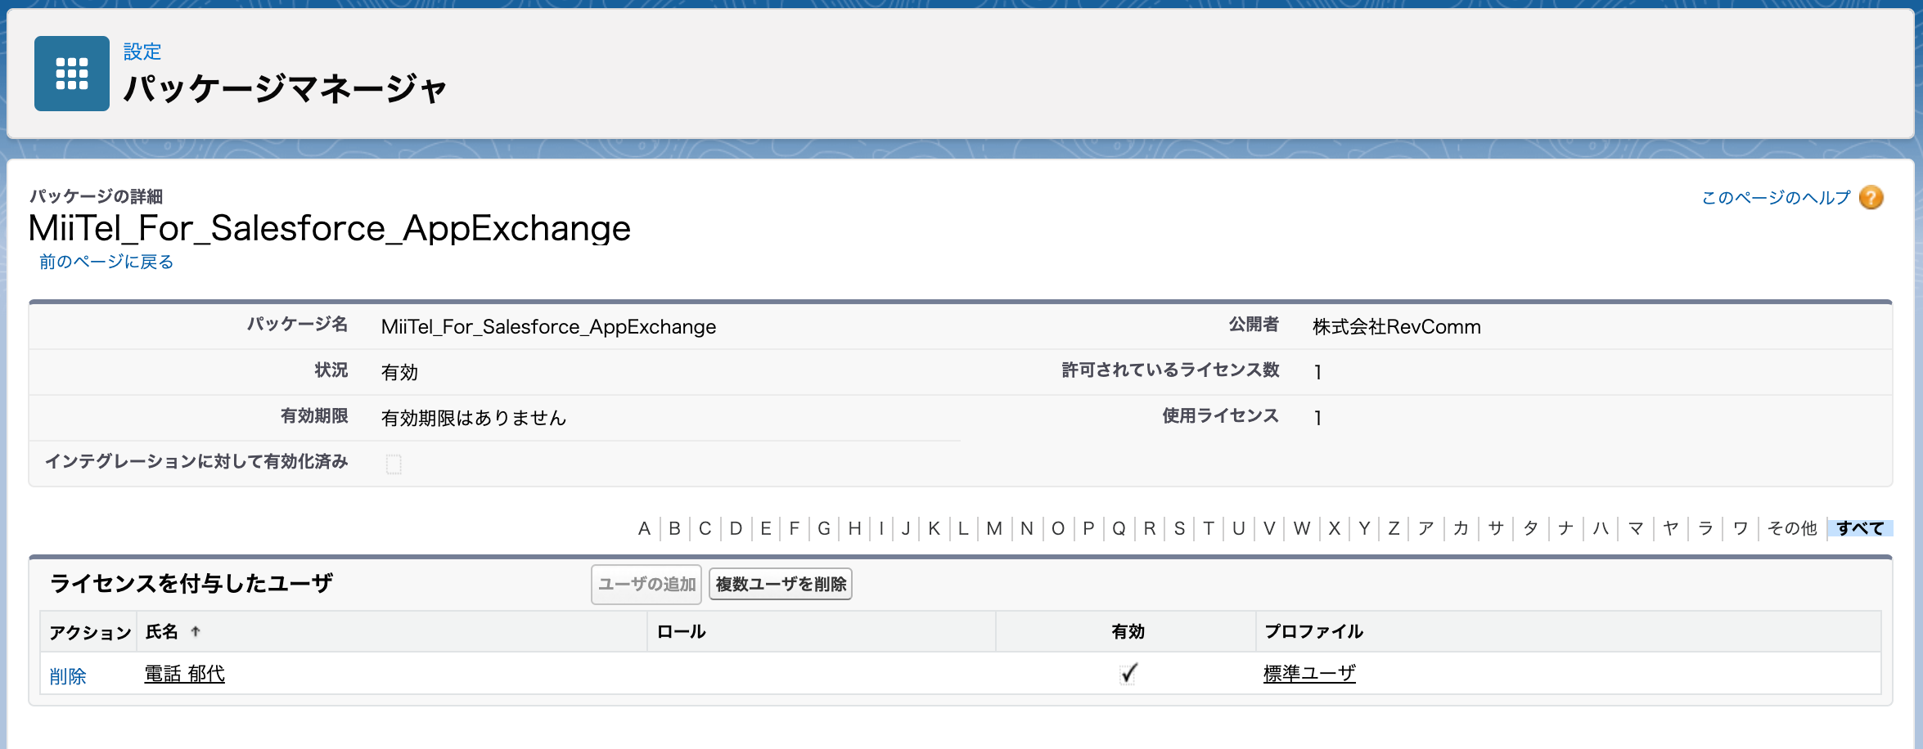1923x749 pixels.
Task: Filter users by kana ラ
Action: (1706, 528)
